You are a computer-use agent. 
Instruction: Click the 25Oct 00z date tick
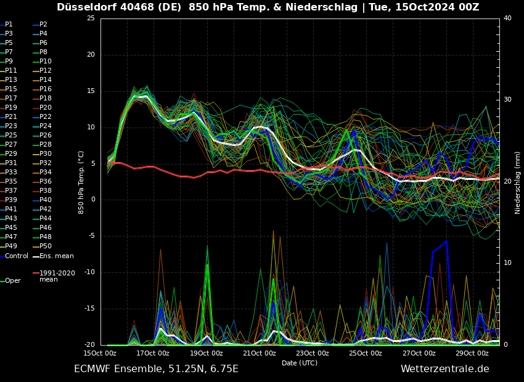click(x=366, y=353)
